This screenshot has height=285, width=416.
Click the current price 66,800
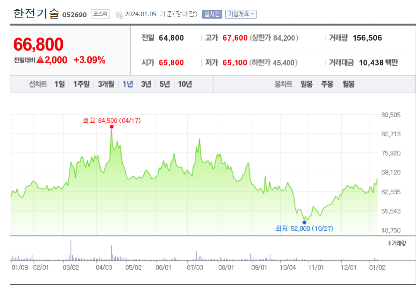point(38,44)
